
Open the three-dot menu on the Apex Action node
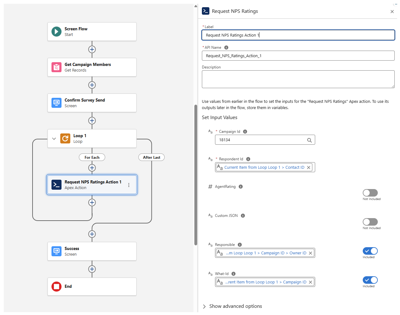pyautogui.click(x=129, y=185)
